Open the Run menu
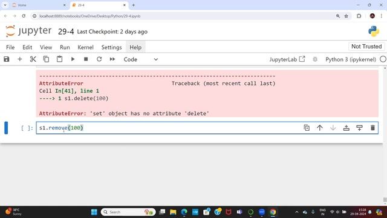The height and width of the screenshot is (218, 387). pos(65,47)
